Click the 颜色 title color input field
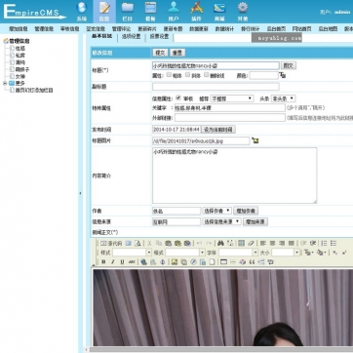This screenshot has height=353, width=353. coord(263,75)
